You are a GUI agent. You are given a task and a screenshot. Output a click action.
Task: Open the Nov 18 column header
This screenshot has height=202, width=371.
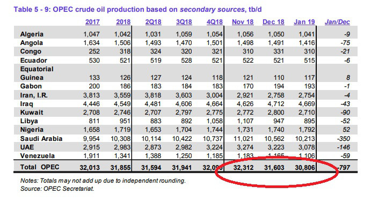click(x=243, y=22)
